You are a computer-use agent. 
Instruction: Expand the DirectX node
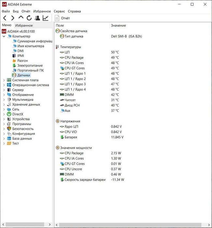click(4, 114)
